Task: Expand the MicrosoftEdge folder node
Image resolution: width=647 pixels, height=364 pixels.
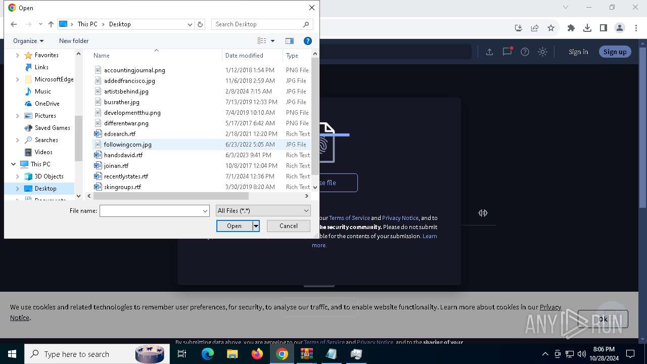Action: (18, 79)
